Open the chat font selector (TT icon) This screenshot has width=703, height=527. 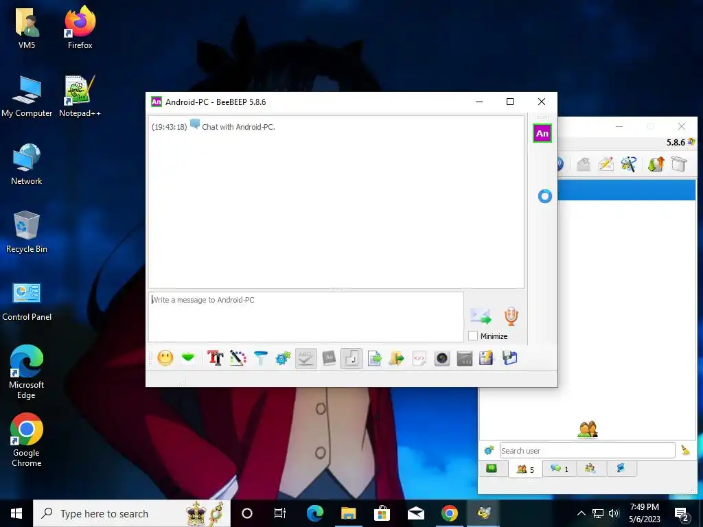click(x=215, y=358)
